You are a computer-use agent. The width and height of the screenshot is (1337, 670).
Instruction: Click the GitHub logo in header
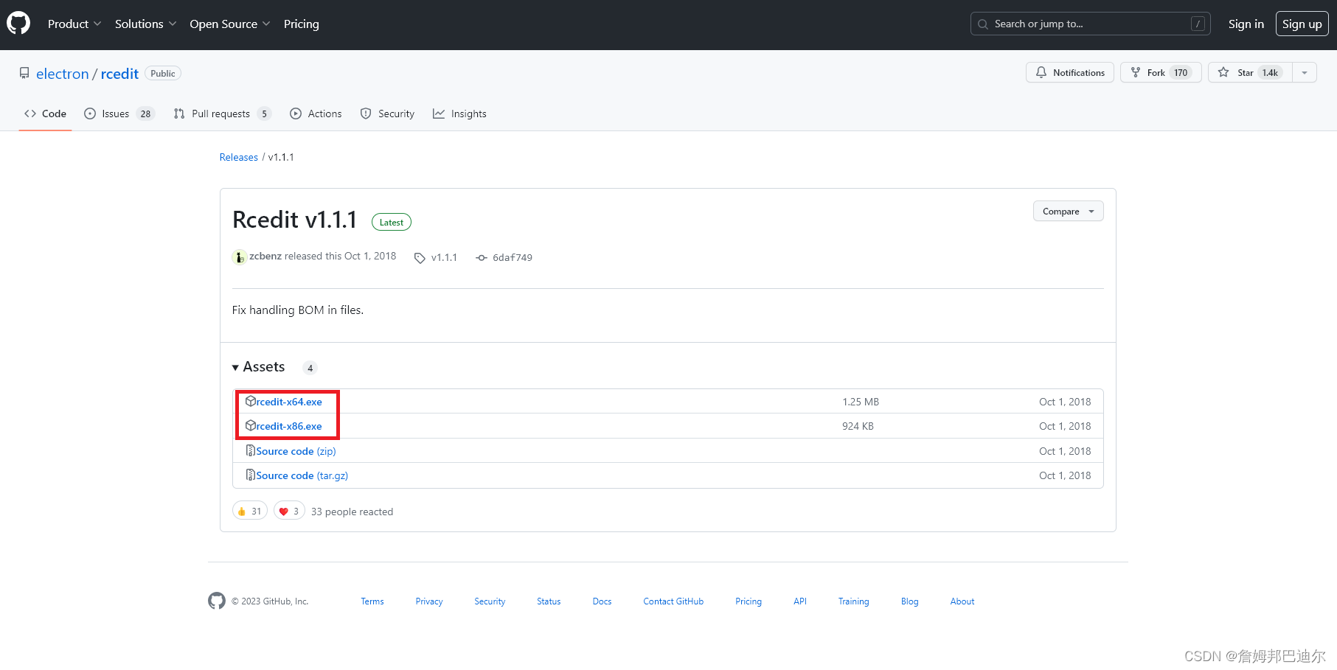(x=18, y=24)
